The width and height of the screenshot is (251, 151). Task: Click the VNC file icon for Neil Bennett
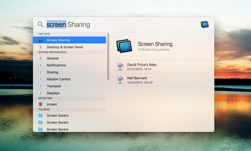coord(120,80)
